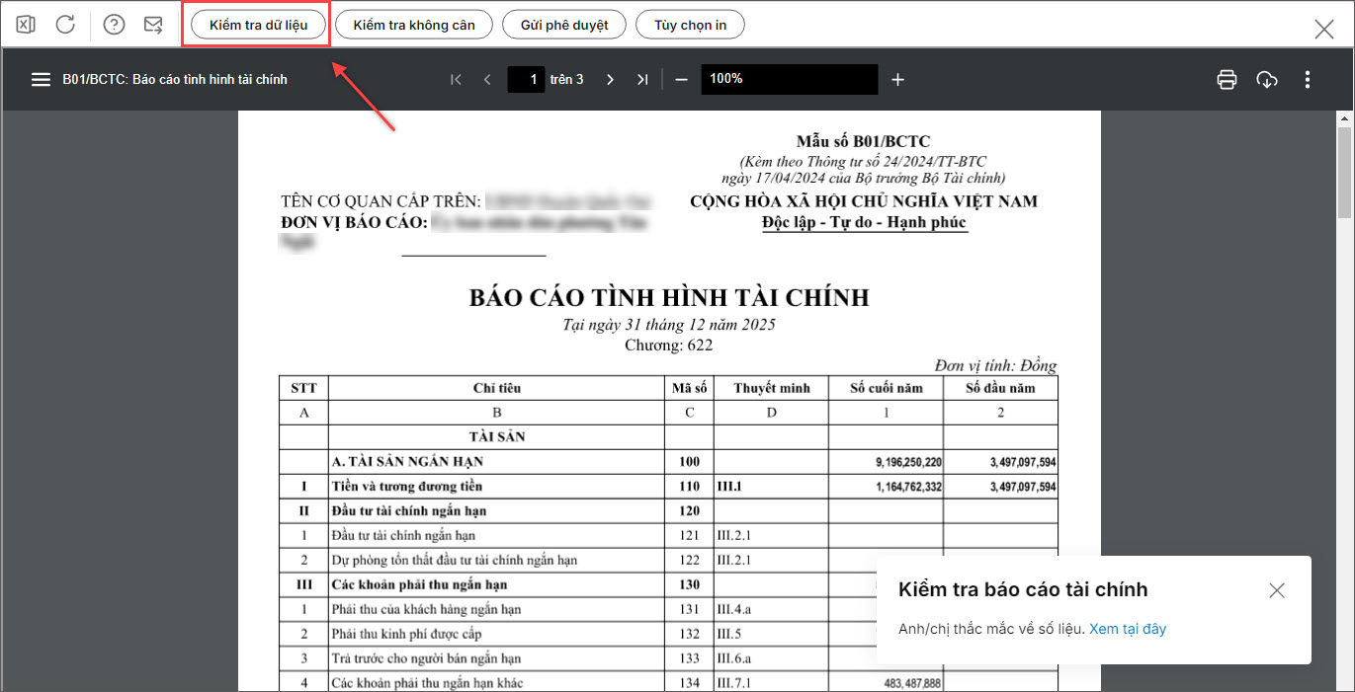Open the three-dot more options menu
This screenshot has width=1355, height=692.
click(1308, 79)
